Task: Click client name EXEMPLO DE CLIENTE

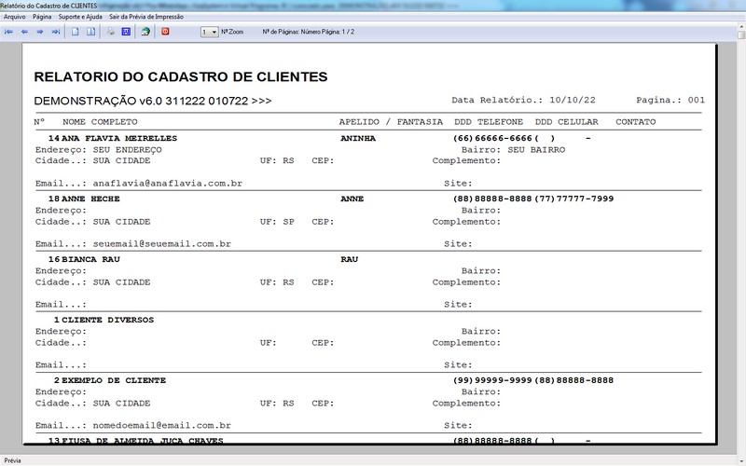Action: 114,380
